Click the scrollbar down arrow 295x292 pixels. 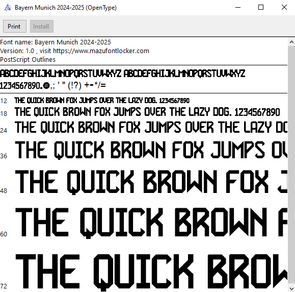point(291,288)
